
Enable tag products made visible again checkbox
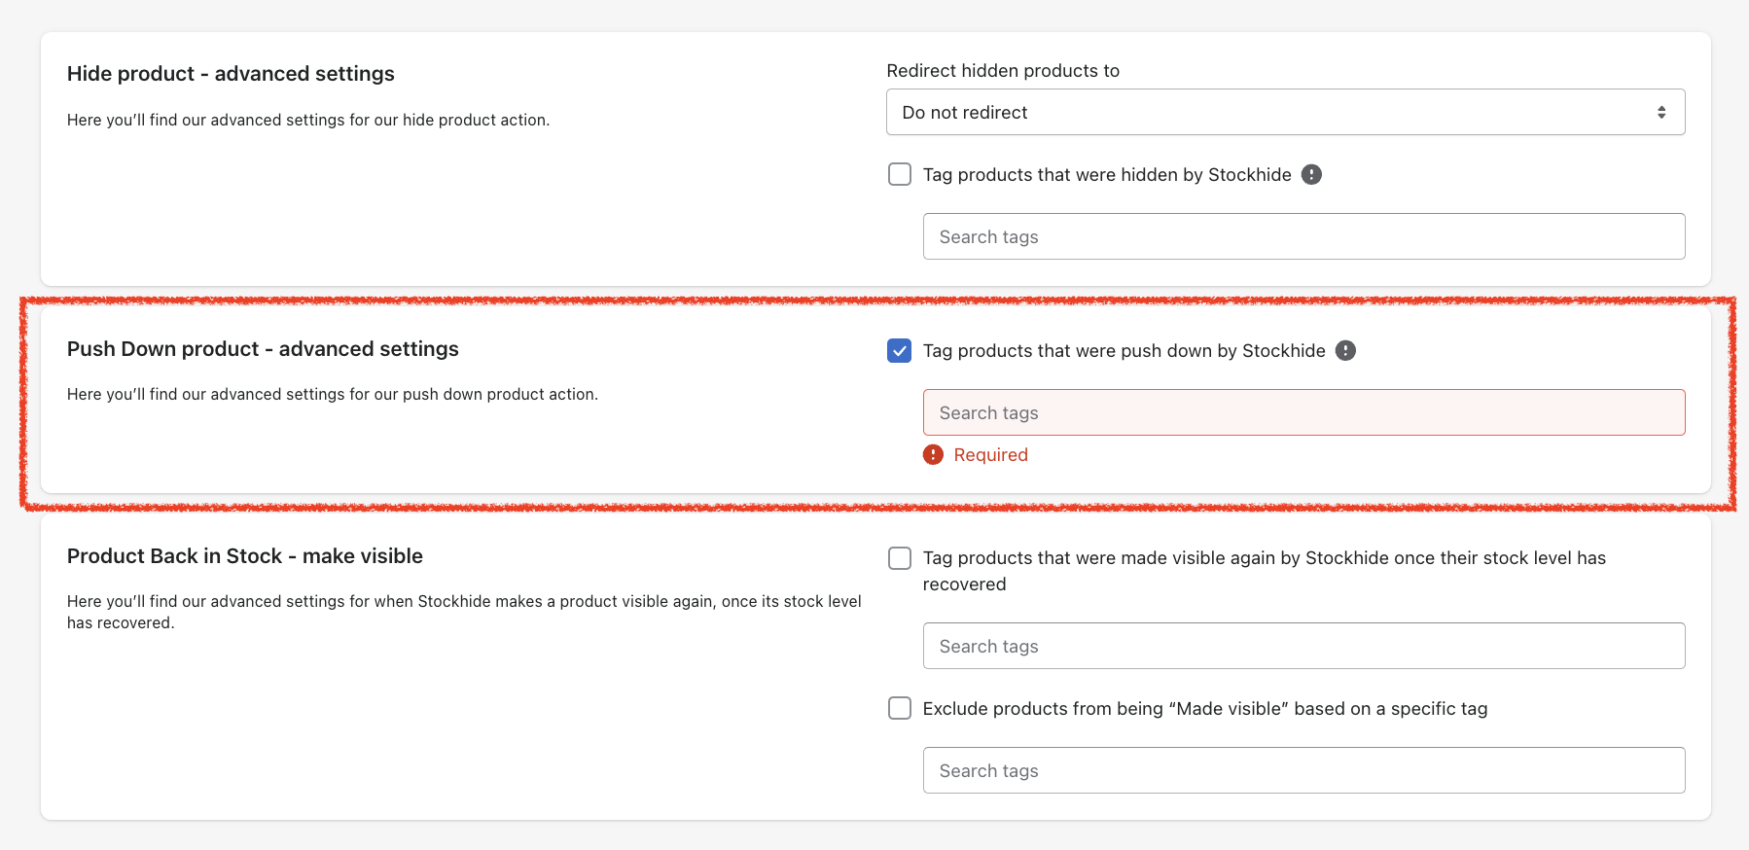coord(900,558)
